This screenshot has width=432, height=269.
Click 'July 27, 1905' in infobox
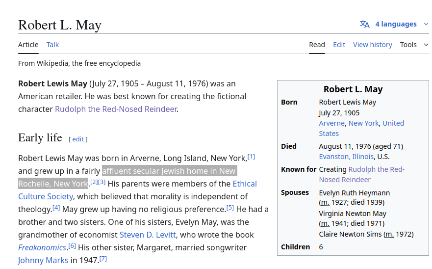339,113
